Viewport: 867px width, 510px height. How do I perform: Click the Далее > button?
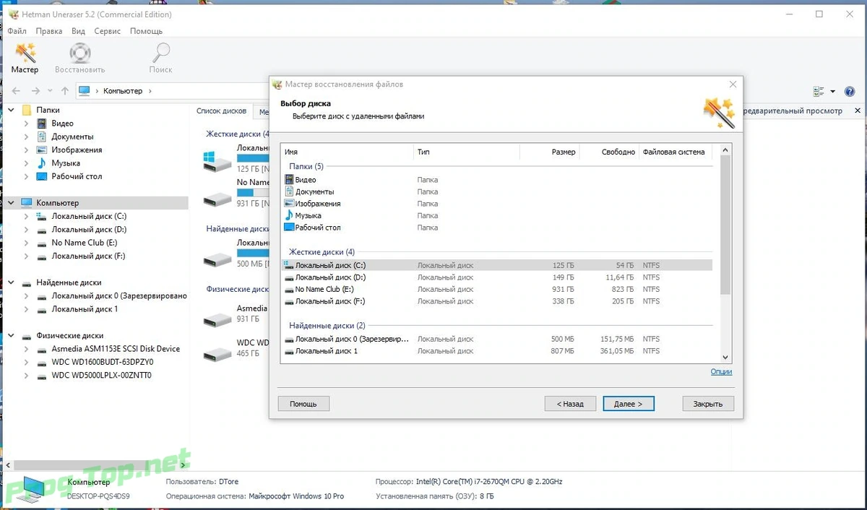629,404
